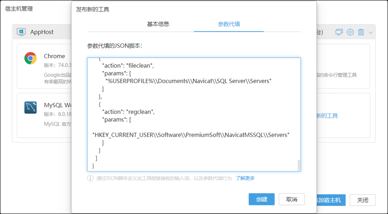The image size is (388, 214).
Task: Click the 关闭 button in host management
Action: [363, 200]
